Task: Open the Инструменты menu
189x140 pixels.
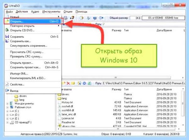Action: [x=51, y=12]
